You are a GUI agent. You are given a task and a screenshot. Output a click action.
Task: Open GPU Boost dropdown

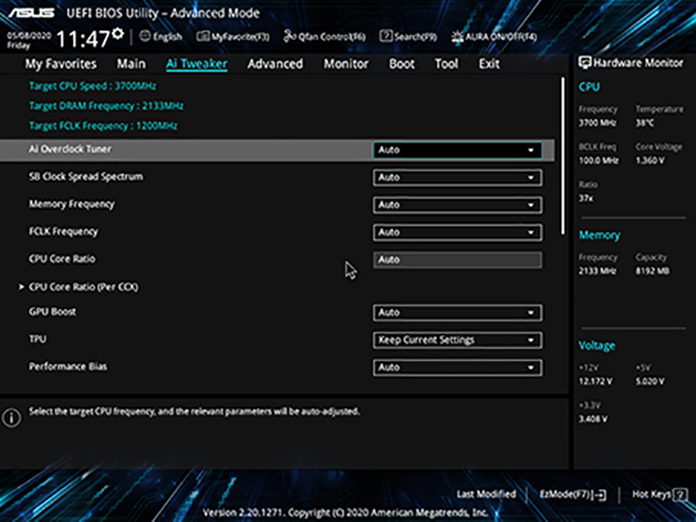[458, 313]
